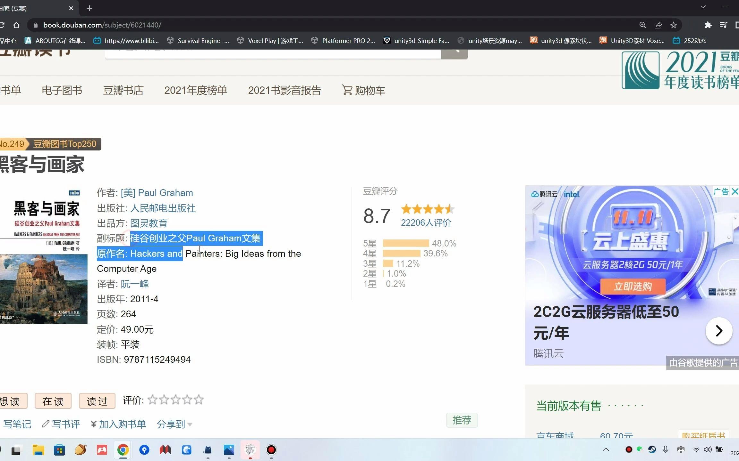Click the 广告 label on the ad
This screenshot has width=739, height=461.
[721, 192]
